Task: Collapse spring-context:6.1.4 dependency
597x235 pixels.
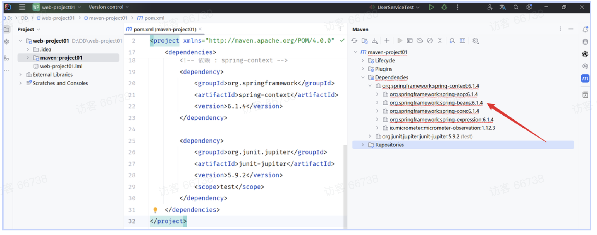Action: point(370,86)
